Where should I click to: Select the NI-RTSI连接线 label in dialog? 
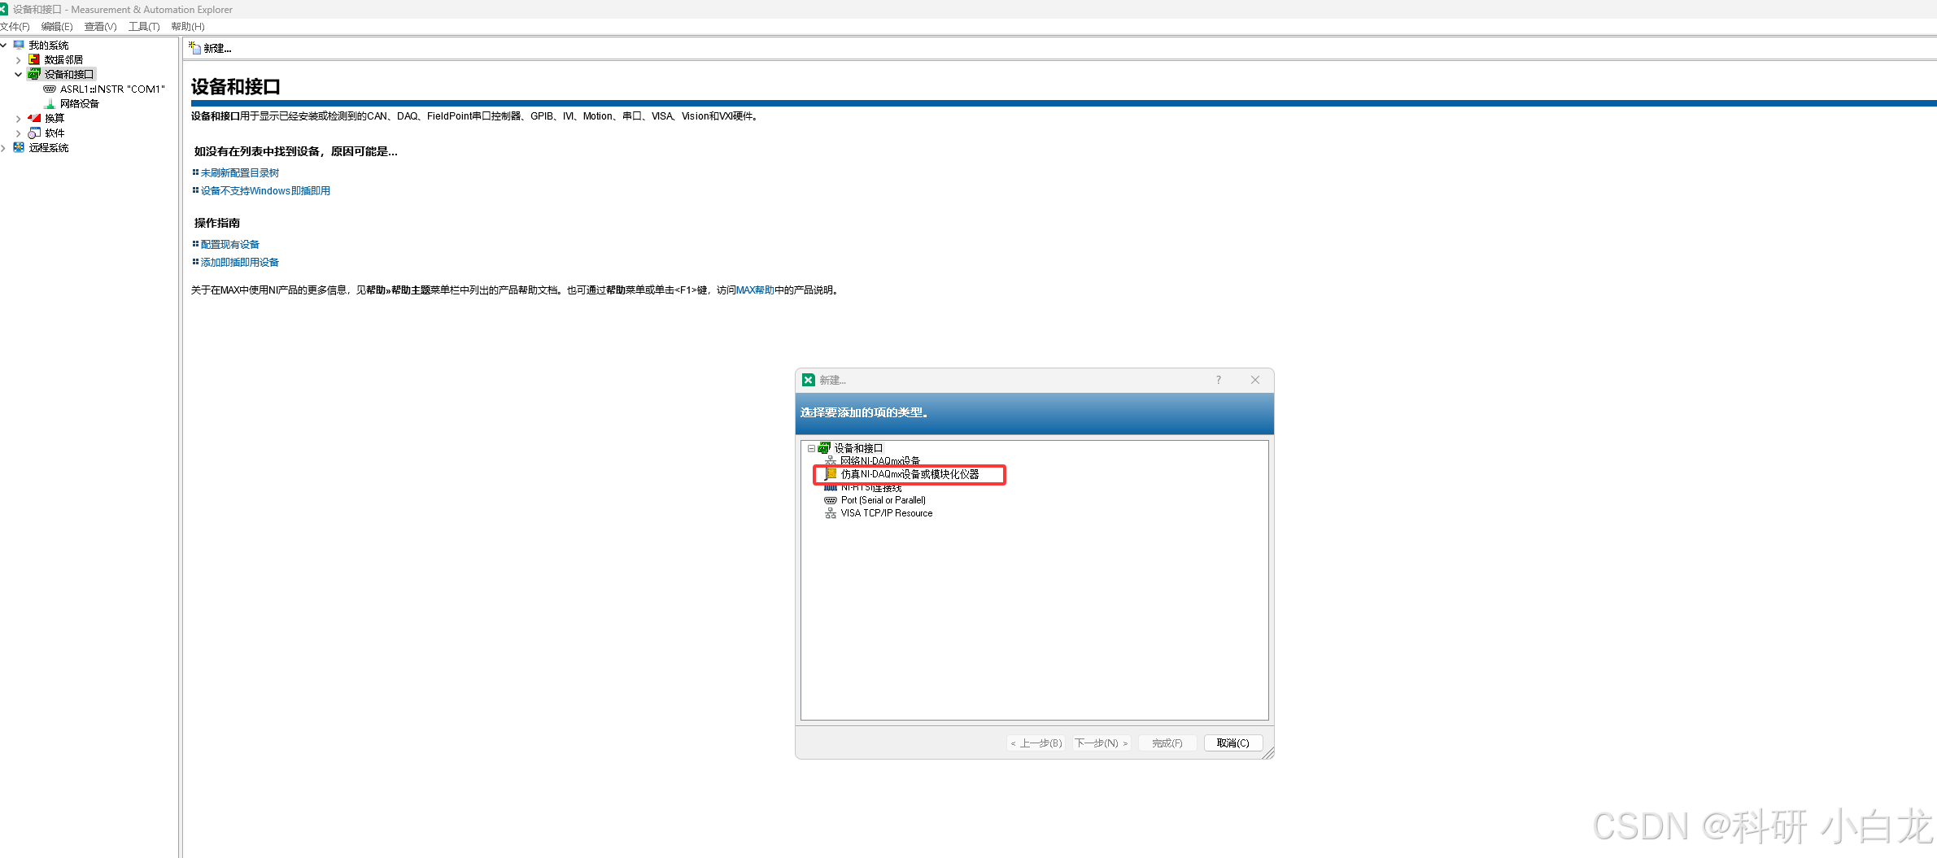point(871,487)
